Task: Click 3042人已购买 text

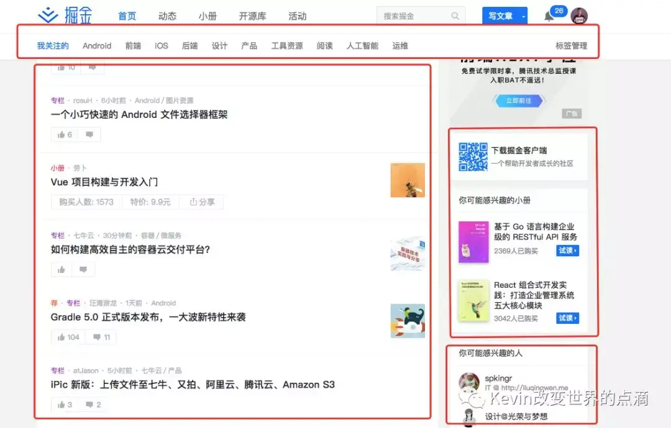Action: [516, 318]
